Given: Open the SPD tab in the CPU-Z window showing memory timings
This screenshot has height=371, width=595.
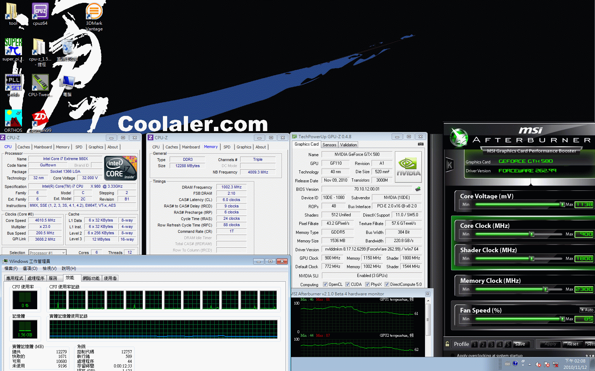Looking at the screenshot, I should pyautogui.click(x=227, y=147).
